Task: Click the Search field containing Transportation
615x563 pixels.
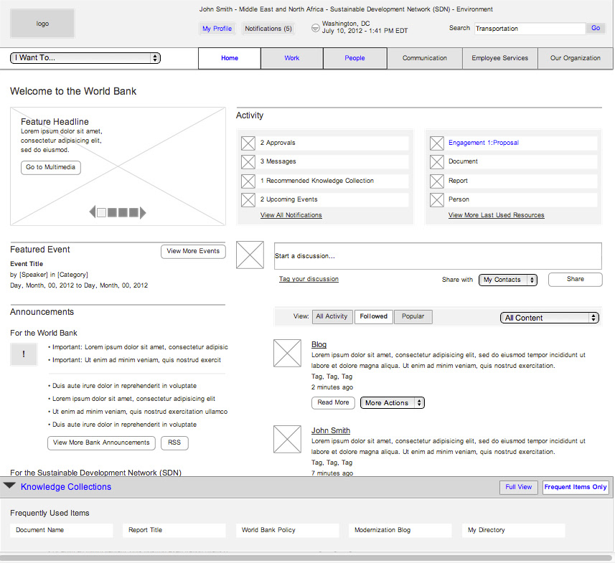Action: (530, 29)
